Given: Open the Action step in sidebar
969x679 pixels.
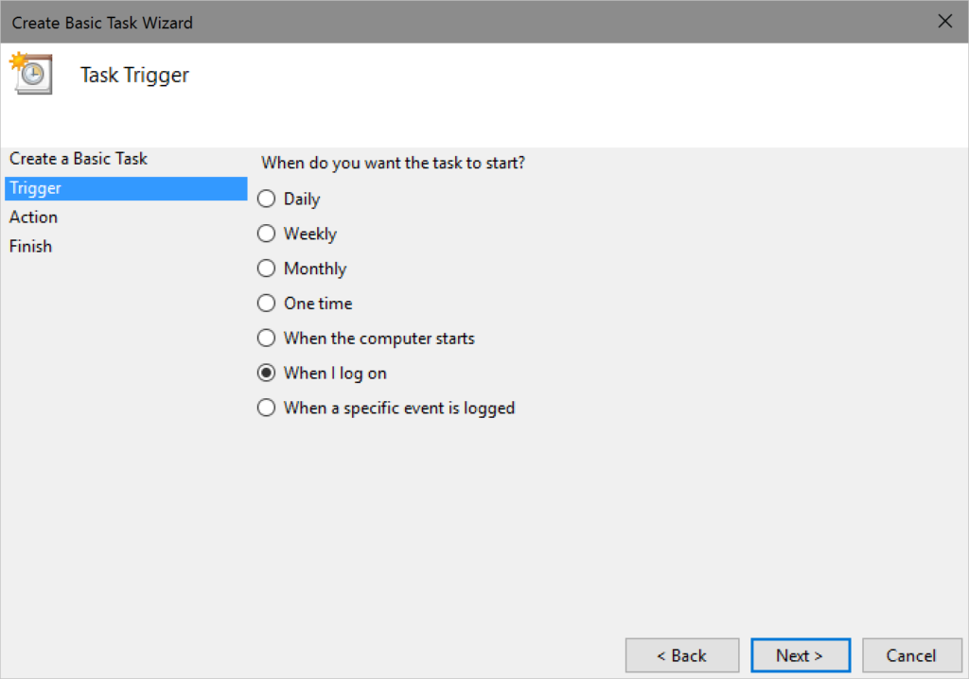Looking at the screenshot, I should coord(34,218).
